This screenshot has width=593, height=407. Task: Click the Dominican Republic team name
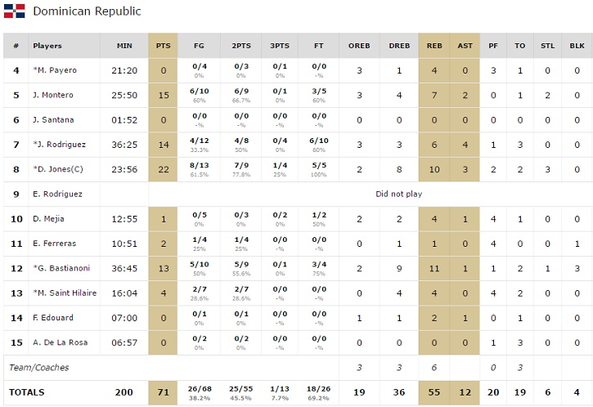point(87,11)
